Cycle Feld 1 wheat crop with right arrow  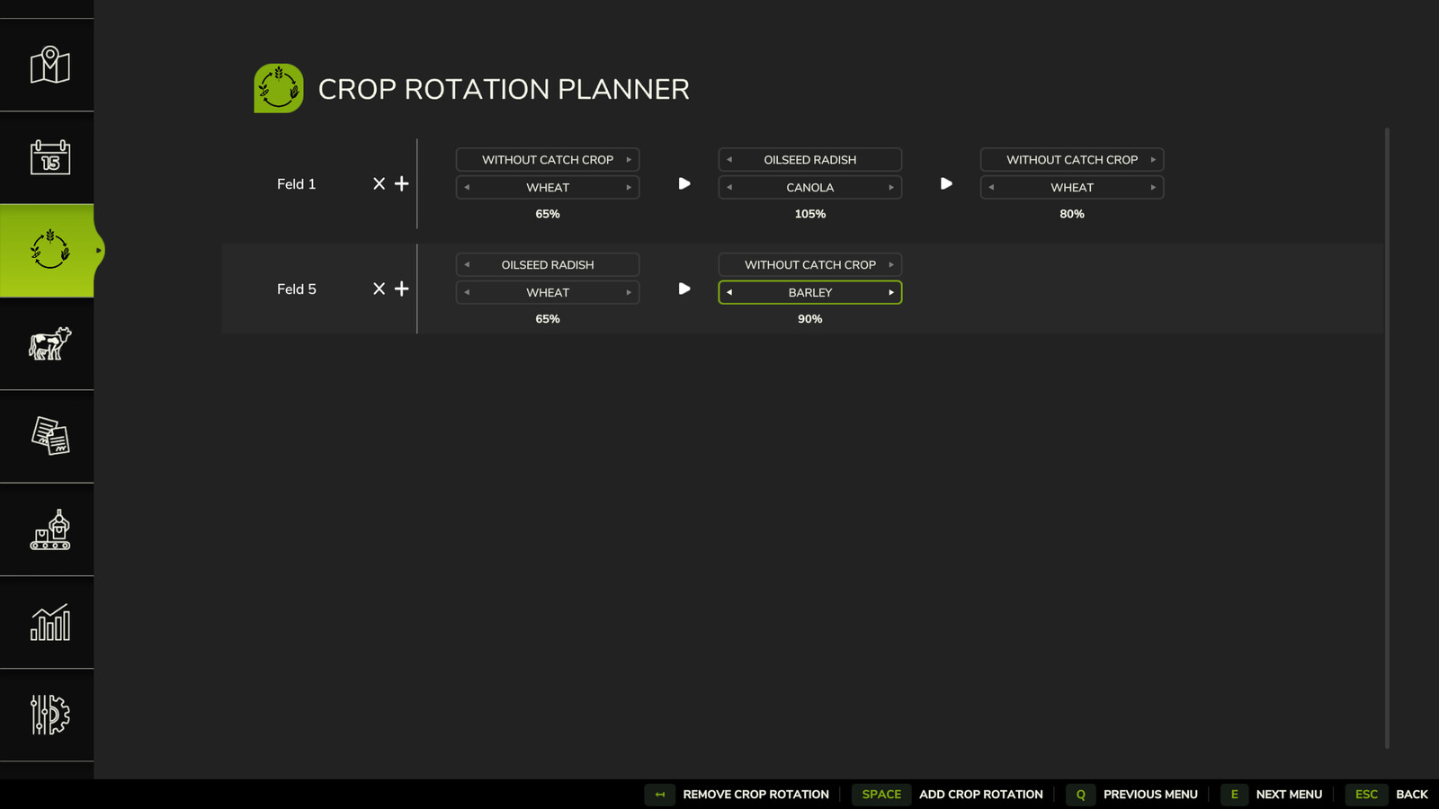point(629,187)
